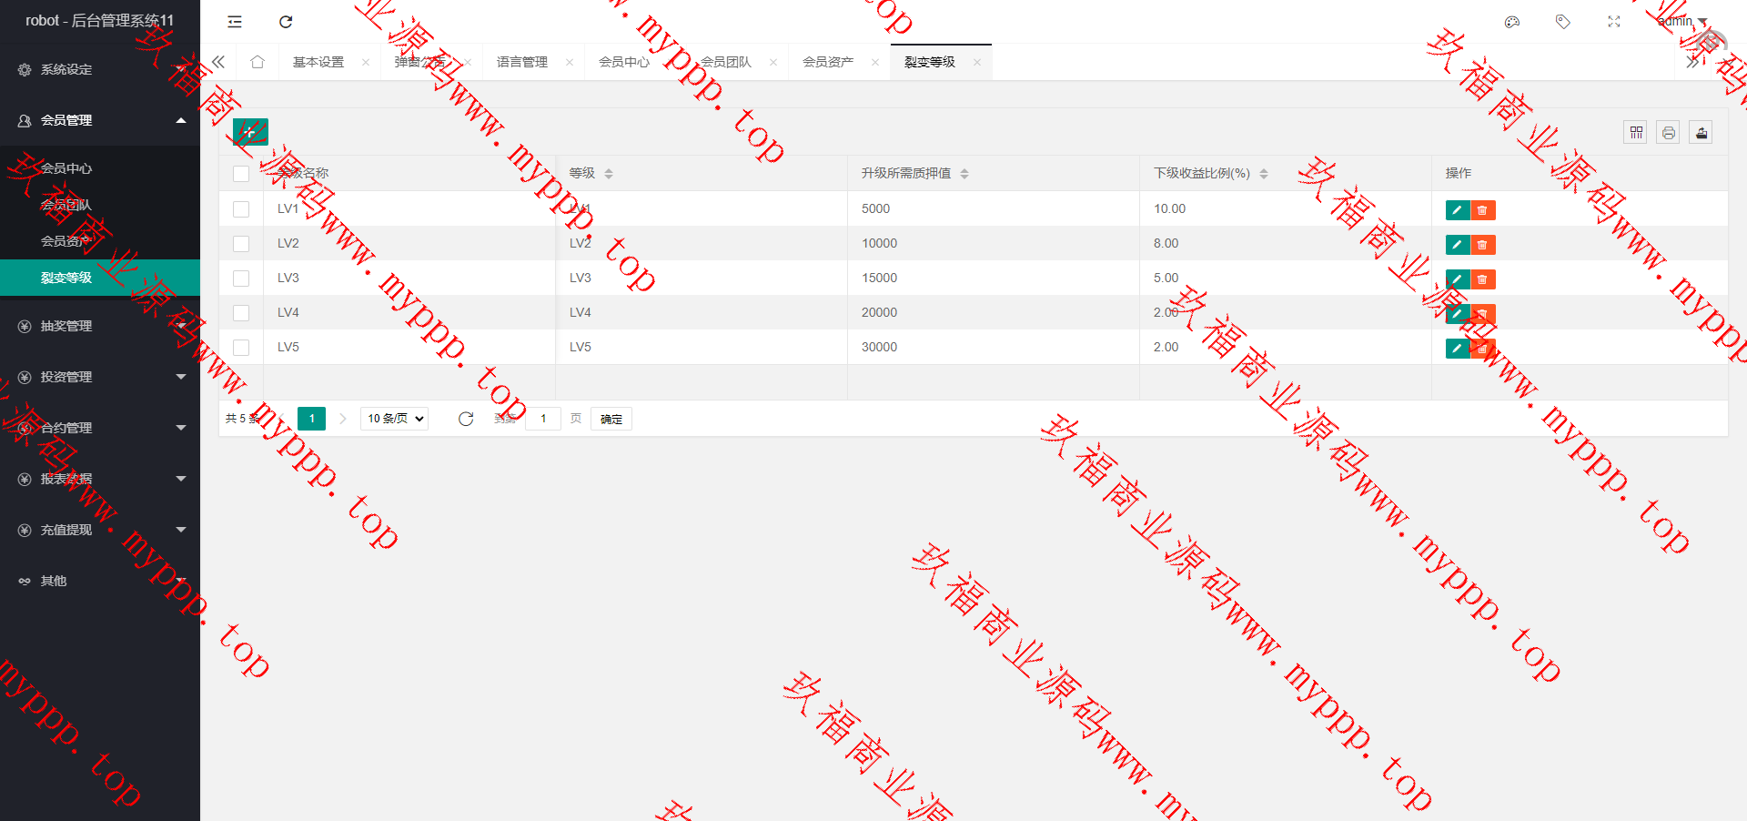The width and height of the screenshot is (1747, 821).
Task: Click the refresh page icon in header
Action: click(x=286, y=22)
